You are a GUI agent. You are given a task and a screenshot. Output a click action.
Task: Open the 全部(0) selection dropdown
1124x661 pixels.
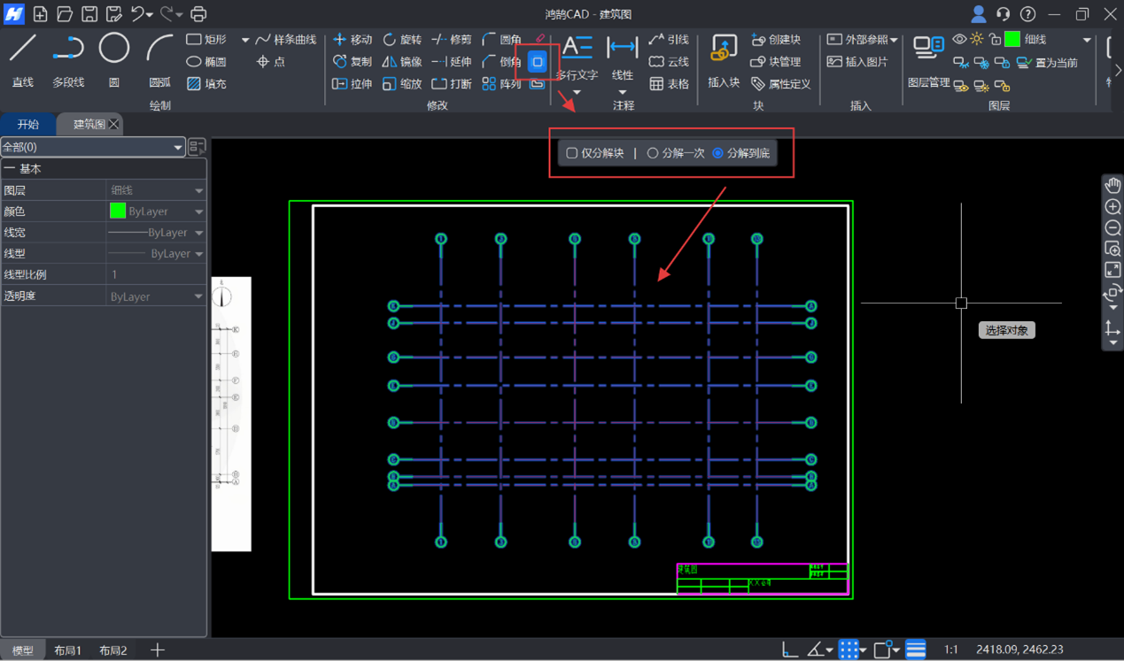(x=92, y=147)
